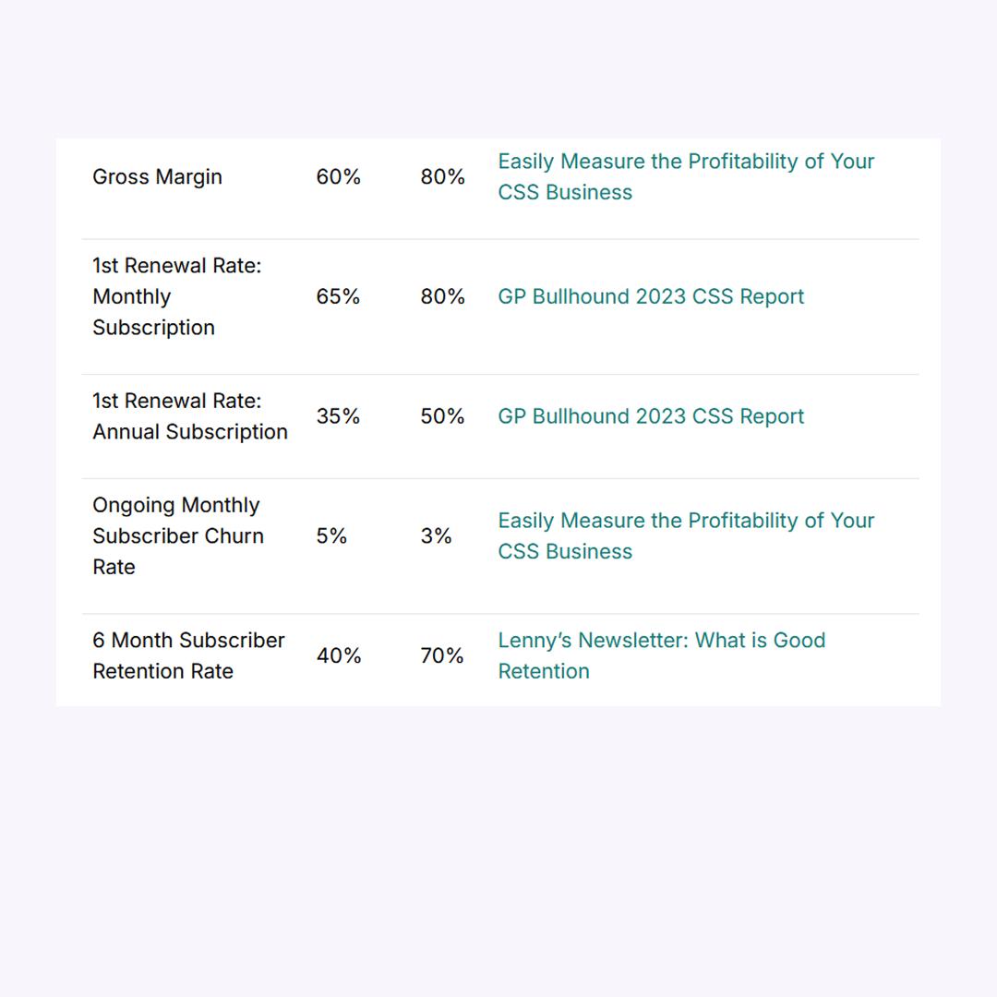Click the 80% value in Gross Margin row
The image size is (997, 997).
pyautogui.click(x=442, y=176)
